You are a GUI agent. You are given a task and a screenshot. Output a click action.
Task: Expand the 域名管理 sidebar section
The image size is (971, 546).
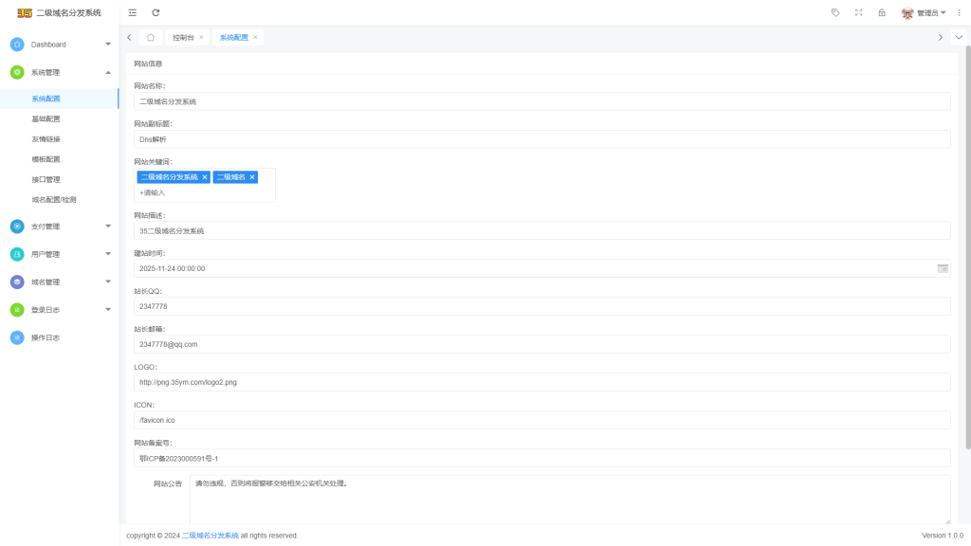pos(59,282)
